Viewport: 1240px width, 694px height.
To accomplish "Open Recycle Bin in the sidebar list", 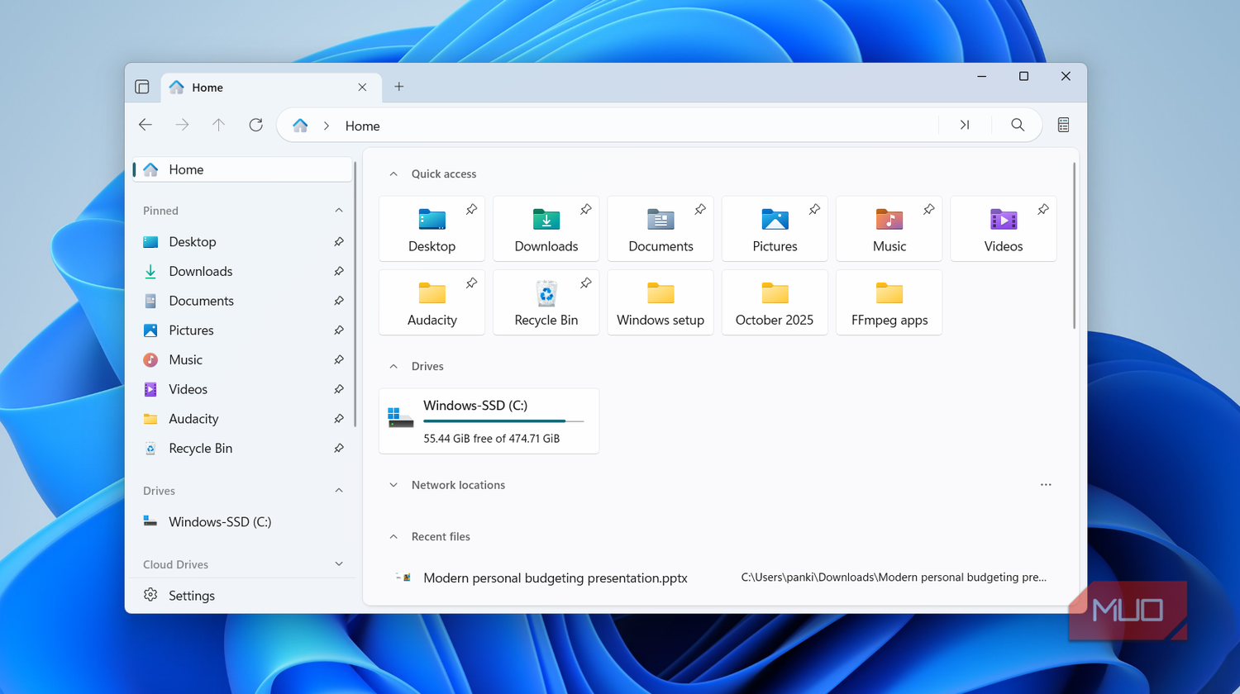I will (242, 449).
